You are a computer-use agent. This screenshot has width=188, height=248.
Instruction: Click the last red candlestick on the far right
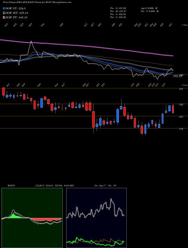tap(173, 109)
